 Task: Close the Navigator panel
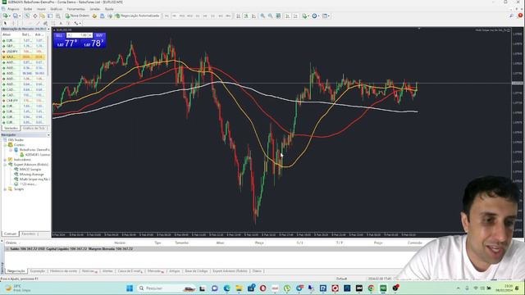click(48, 134)
